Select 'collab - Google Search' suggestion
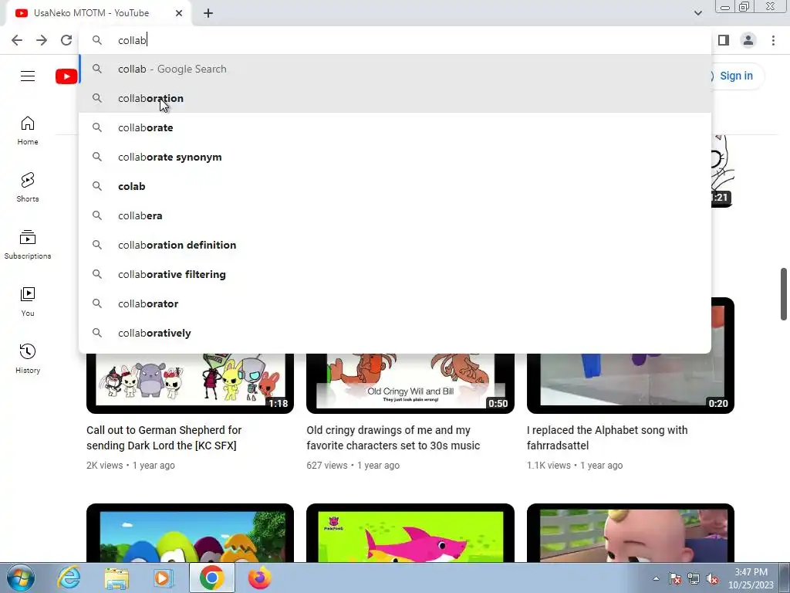This screenshot has height=593, width=790. [395, 69]
